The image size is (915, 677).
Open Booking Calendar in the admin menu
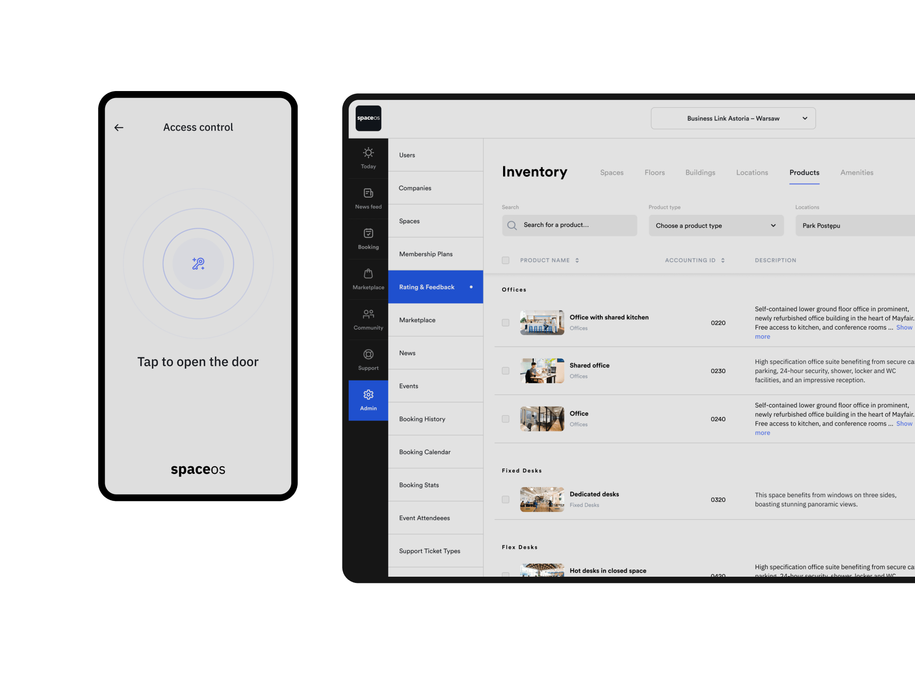(x=436, y=452)
